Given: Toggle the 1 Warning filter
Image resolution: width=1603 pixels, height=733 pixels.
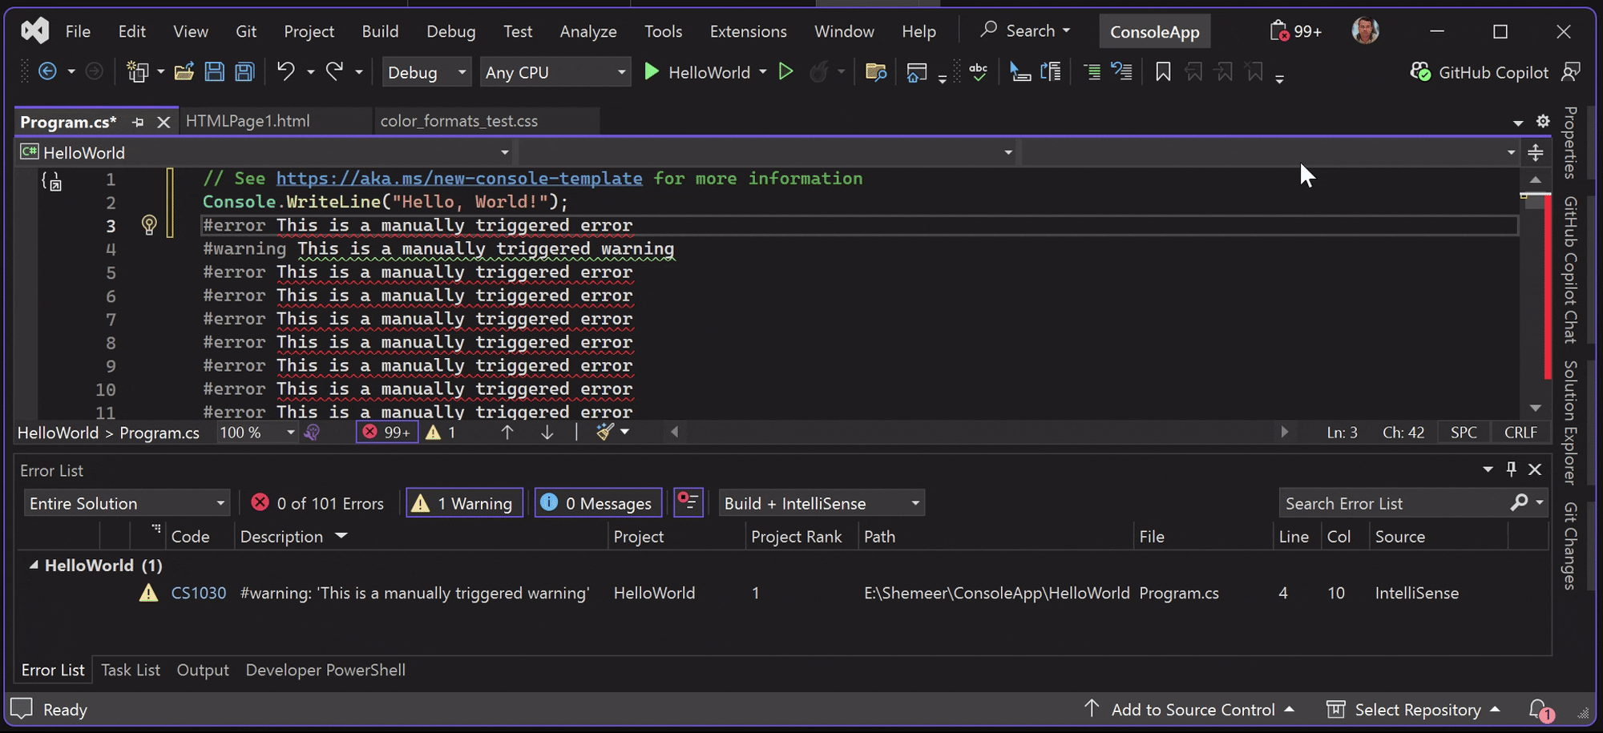Looking at the screenshot, I should pyautogui.click(x=463, y=502).
